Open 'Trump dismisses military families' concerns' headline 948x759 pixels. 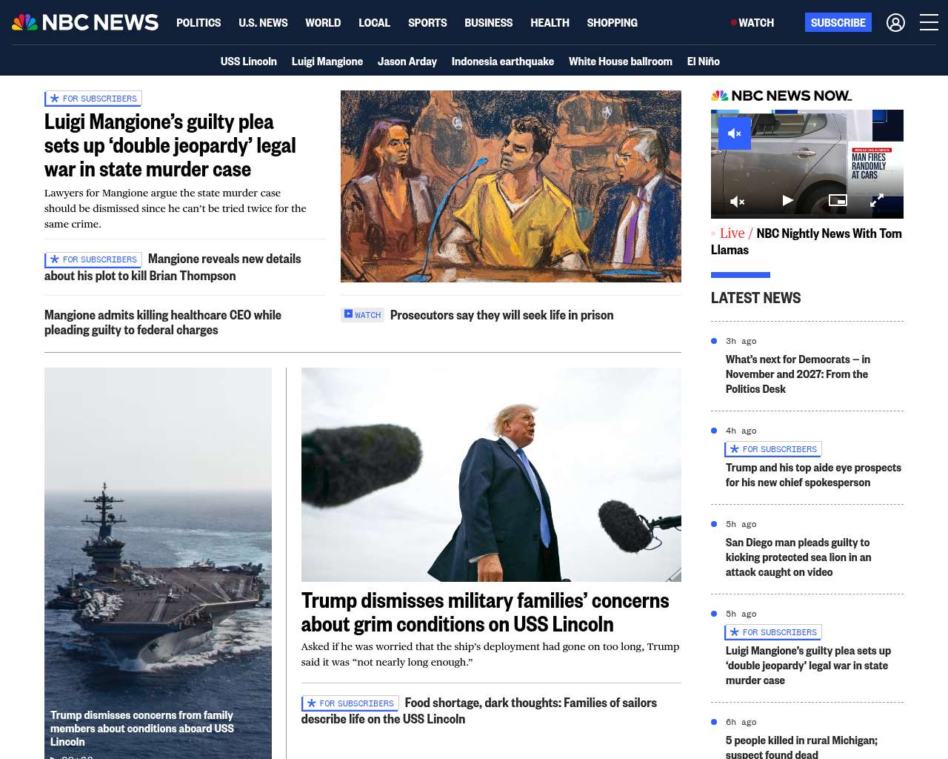[x=485, y=612]
